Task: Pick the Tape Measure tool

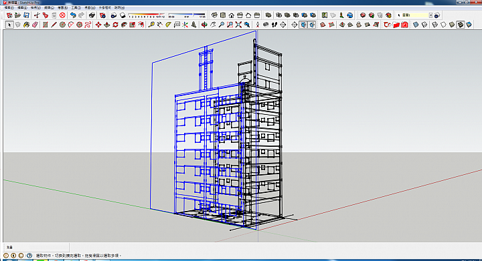Action: (151, 25)
